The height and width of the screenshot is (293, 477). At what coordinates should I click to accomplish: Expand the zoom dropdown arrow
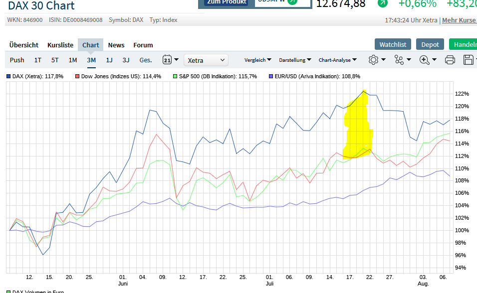tap(434, 60)
